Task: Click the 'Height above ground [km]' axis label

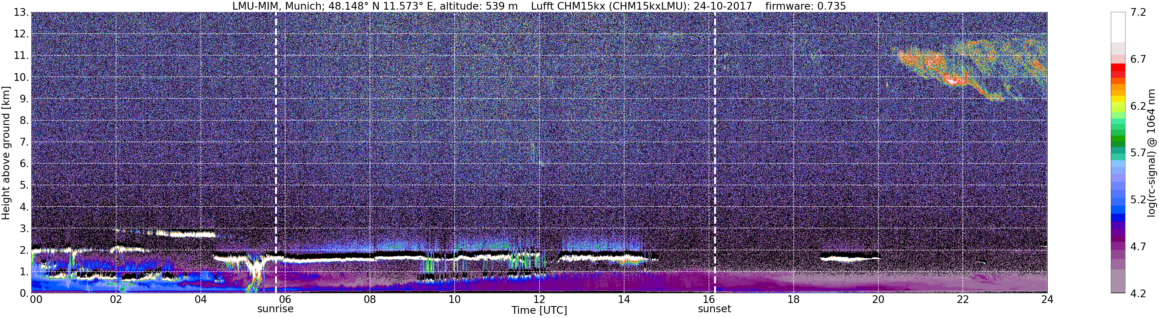Action: [6, 153]
